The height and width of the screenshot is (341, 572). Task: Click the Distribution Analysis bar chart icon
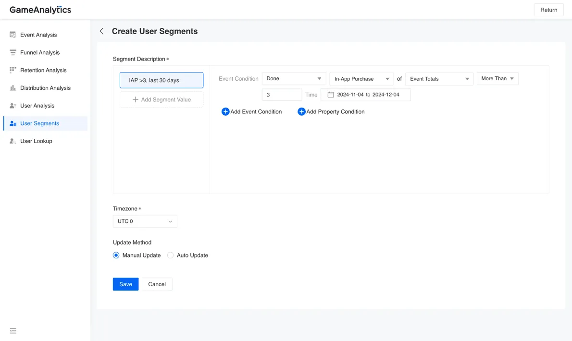tap(13, 88)
